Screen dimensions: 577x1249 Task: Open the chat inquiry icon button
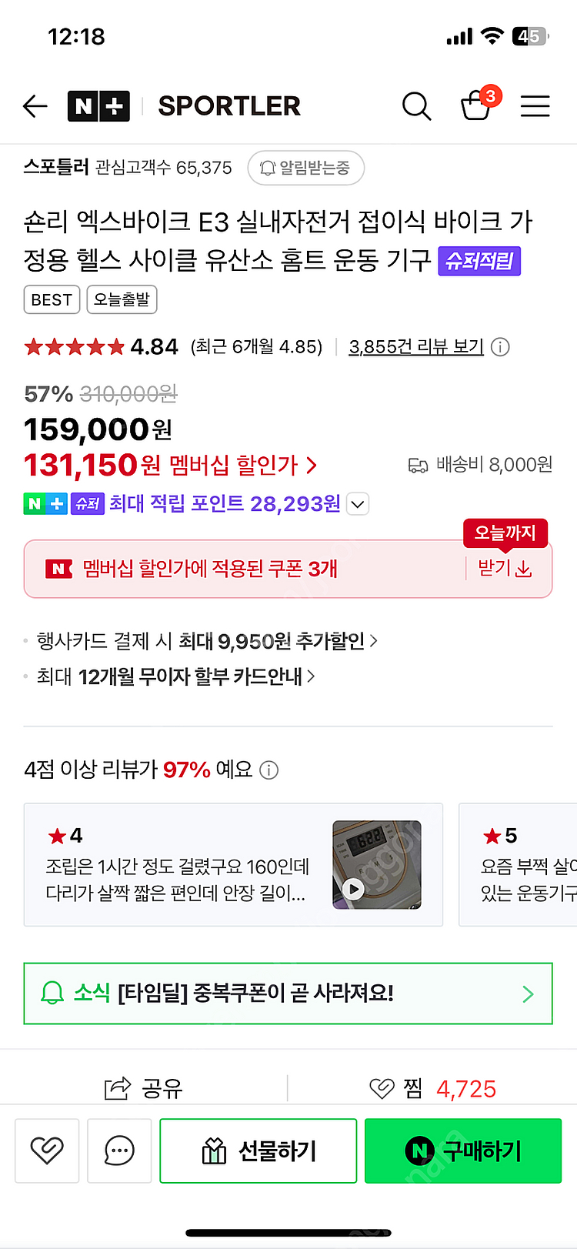(119, 1150)
